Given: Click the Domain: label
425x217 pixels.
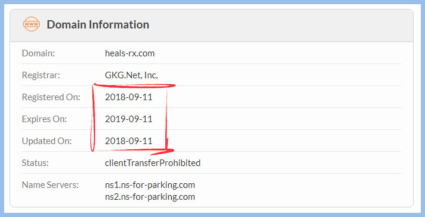Looking at the screenshot, I should 38,53.
